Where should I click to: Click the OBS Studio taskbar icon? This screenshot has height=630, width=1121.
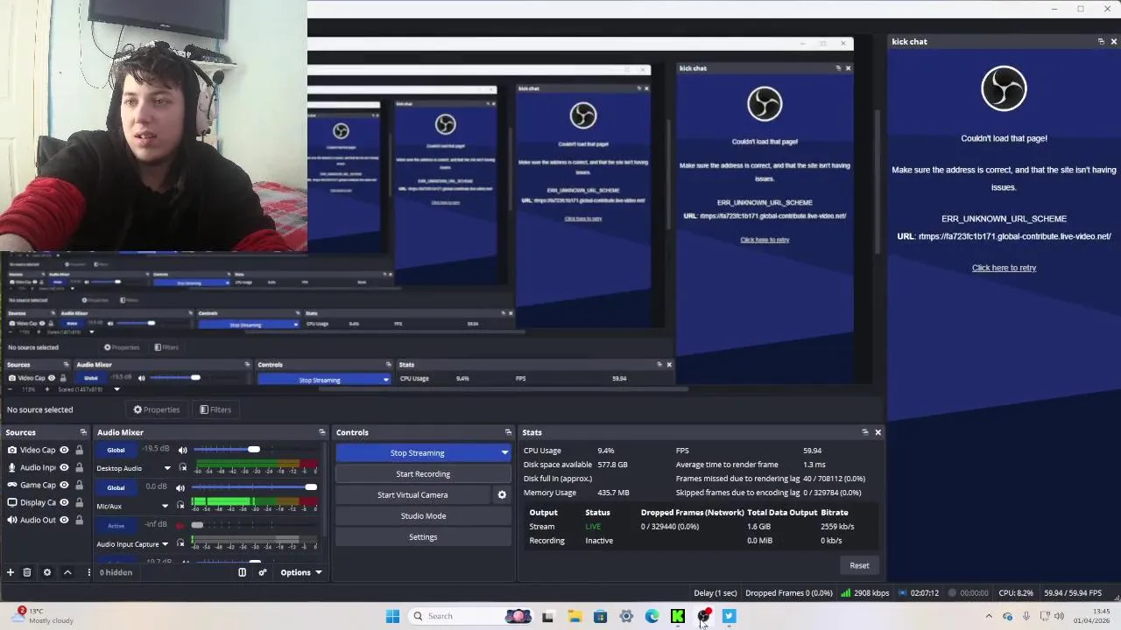click(703, 616)
